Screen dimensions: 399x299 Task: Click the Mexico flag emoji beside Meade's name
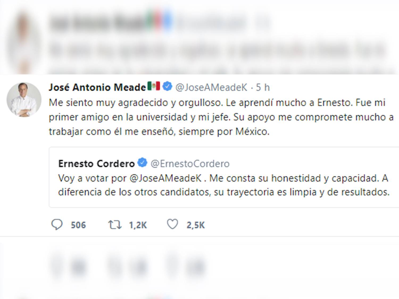[154, 86]
